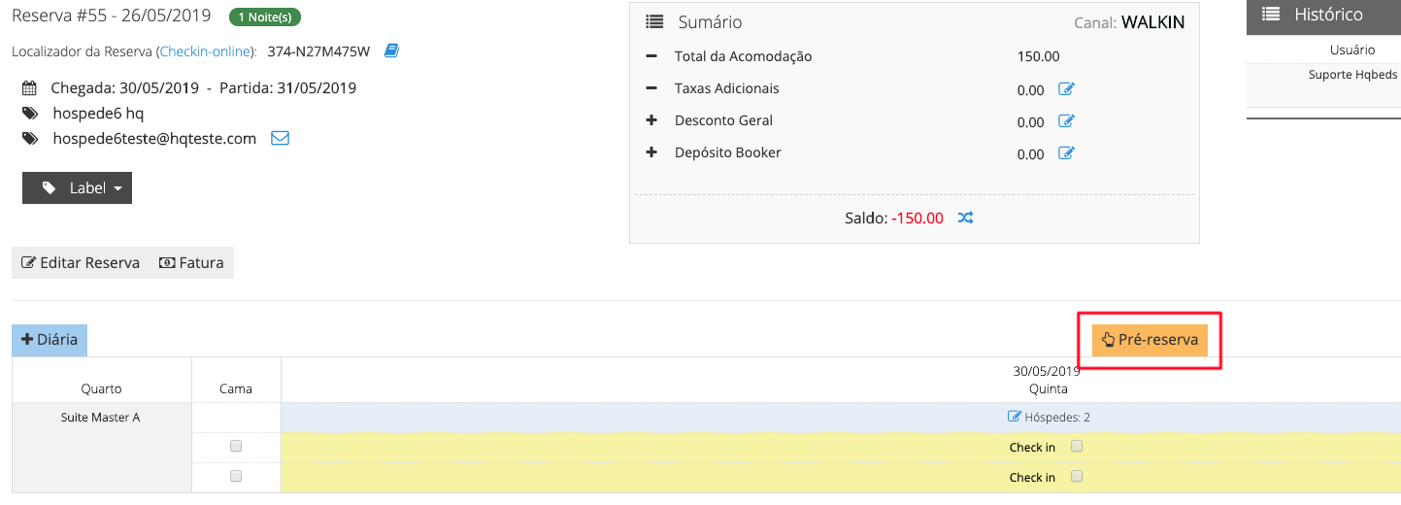Screen dimensions: 1401x505
Task: Edit Taxas Adicionais with its pencil icon
Action: pyautogui.click(x=1066, y=89)
